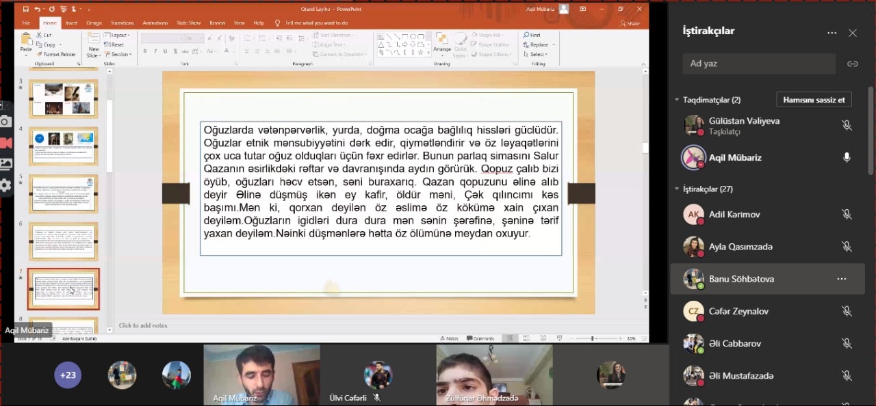This screenshot has height=406, width=876.
Task: Click the Ad yaz search field
Action: (759, 64)
